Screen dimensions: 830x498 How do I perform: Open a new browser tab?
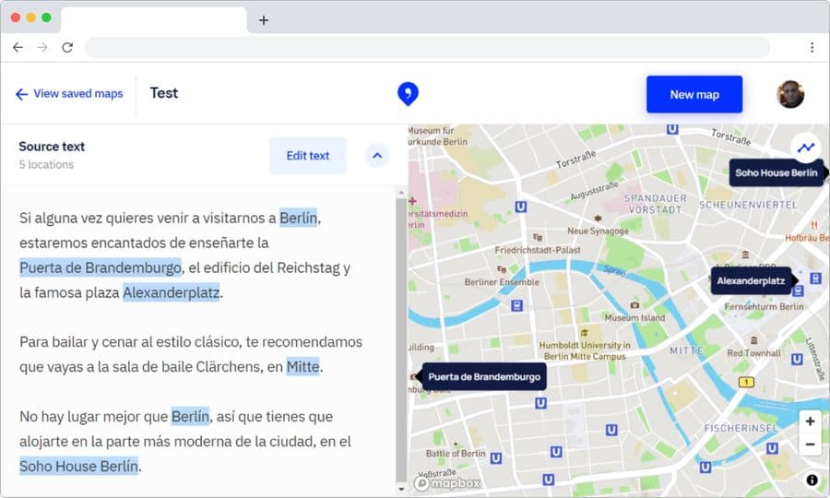(264, 20)
